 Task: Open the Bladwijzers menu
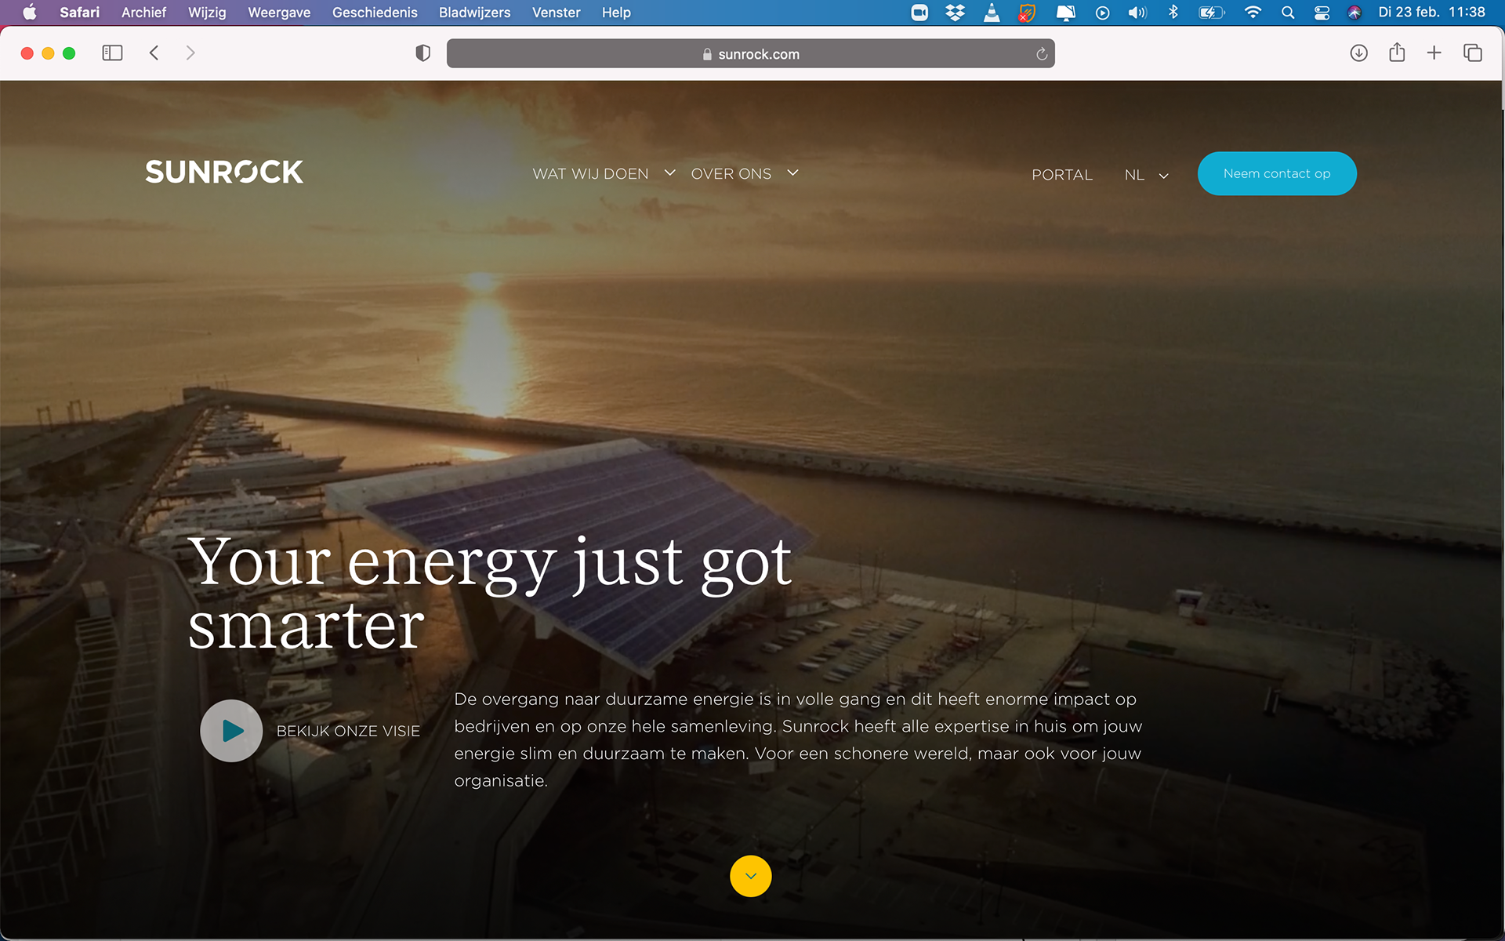coord(474,13)
